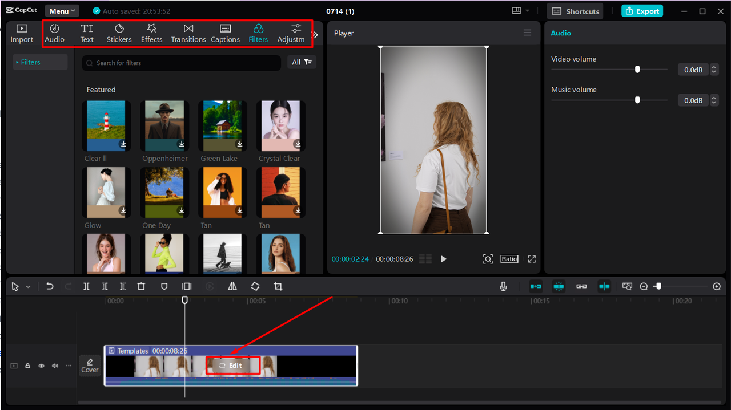
Task: Click the Cover button
Action: [x=90, y=366]
